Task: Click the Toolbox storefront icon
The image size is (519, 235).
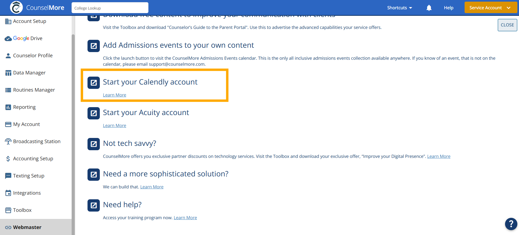Action: (x=8, y=210)
